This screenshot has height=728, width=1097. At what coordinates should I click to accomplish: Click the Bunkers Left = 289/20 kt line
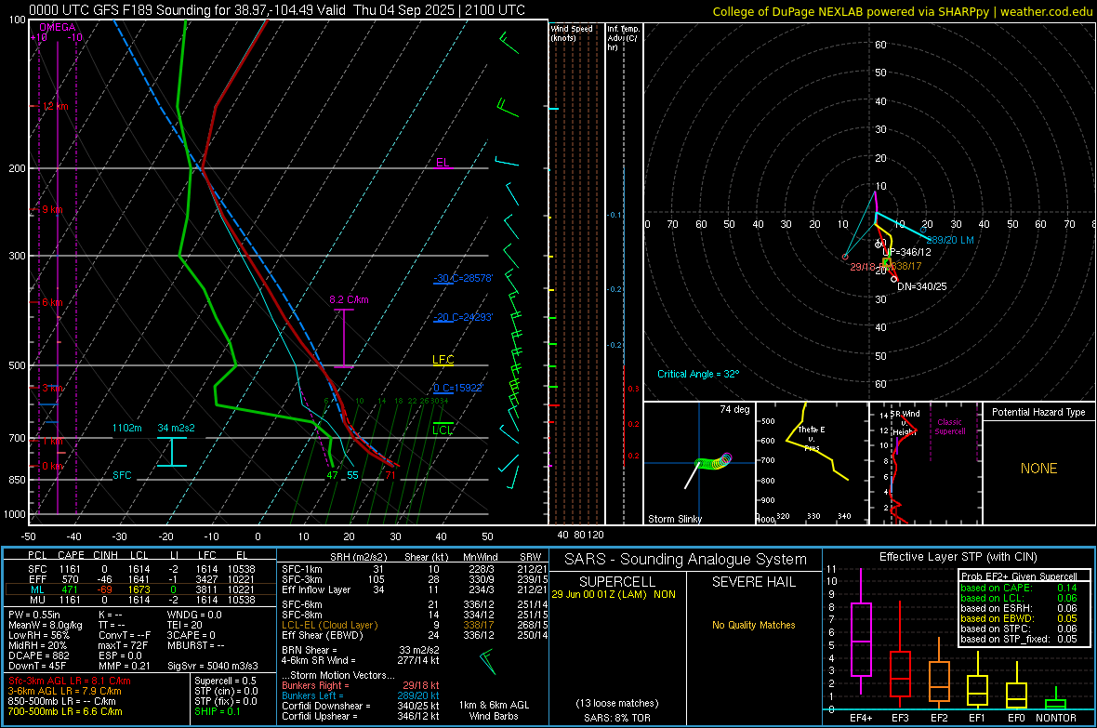[x=361, y=695]
